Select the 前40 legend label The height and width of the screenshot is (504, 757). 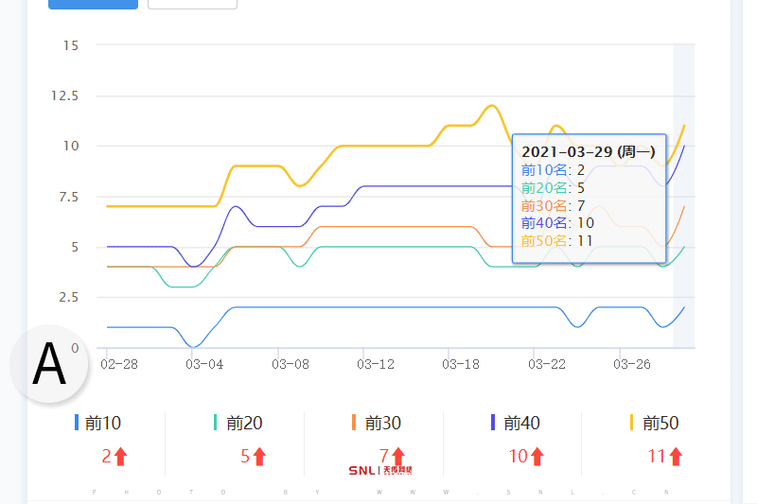521,423
